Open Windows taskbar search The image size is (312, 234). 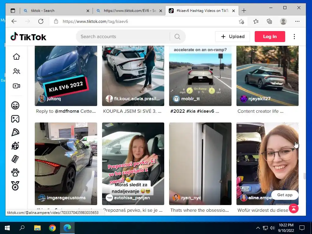(x=22, y=228)
